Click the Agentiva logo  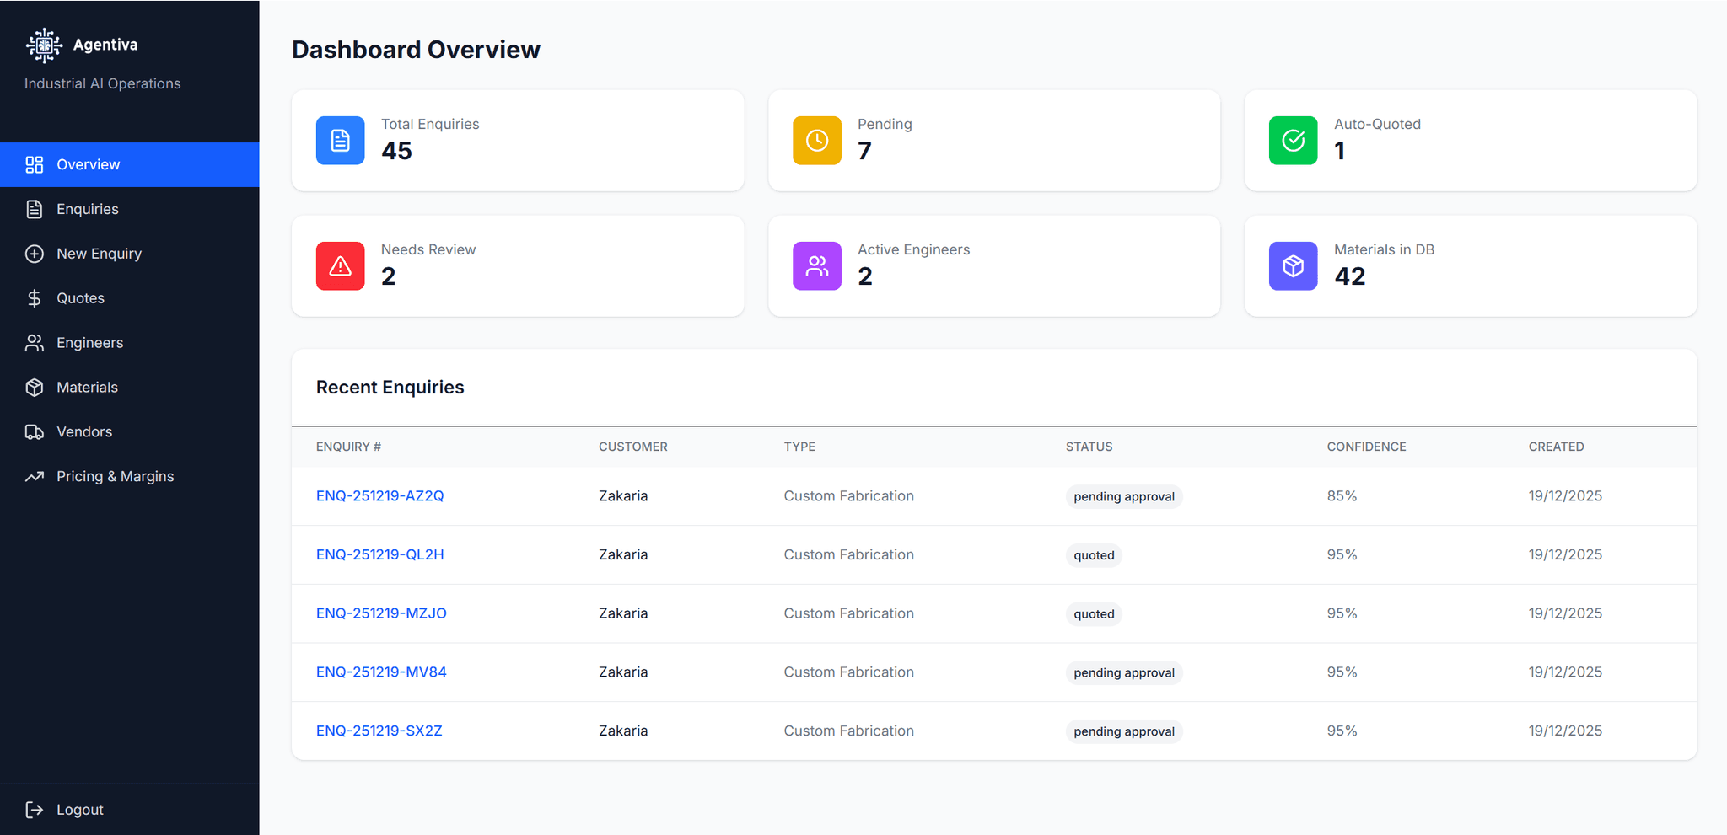click(x=44, y=45)
